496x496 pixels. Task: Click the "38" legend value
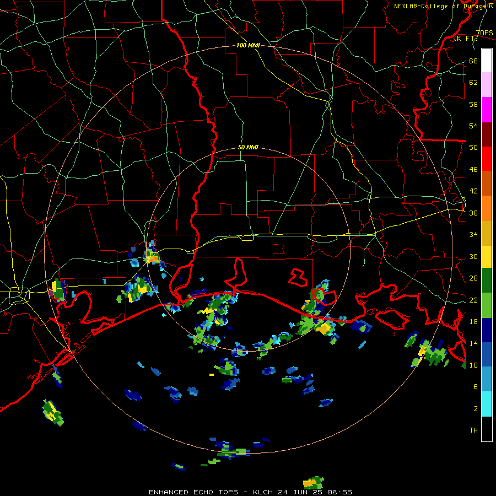coord(473,213)
